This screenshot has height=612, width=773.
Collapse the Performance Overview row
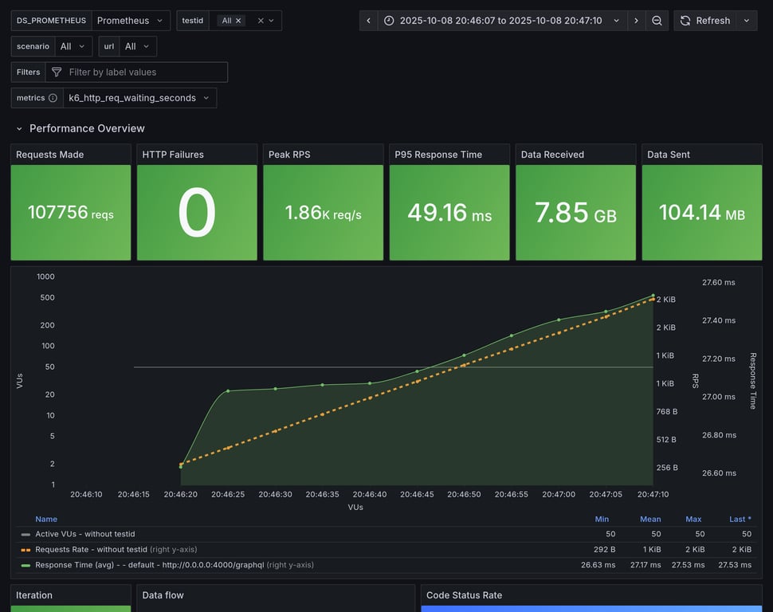point(20,128)
